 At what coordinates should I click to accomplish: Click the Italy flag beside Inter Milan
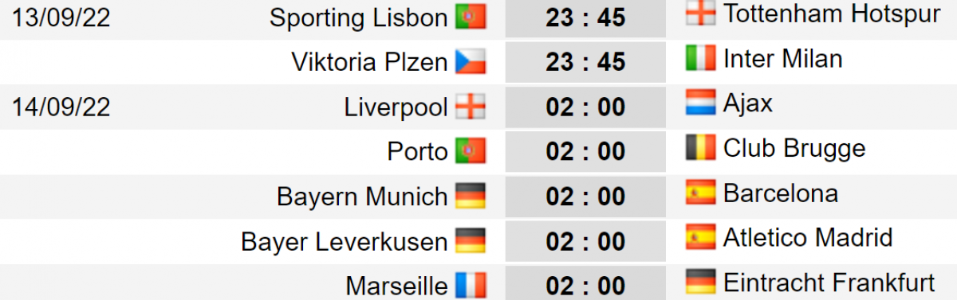(700, 57)
